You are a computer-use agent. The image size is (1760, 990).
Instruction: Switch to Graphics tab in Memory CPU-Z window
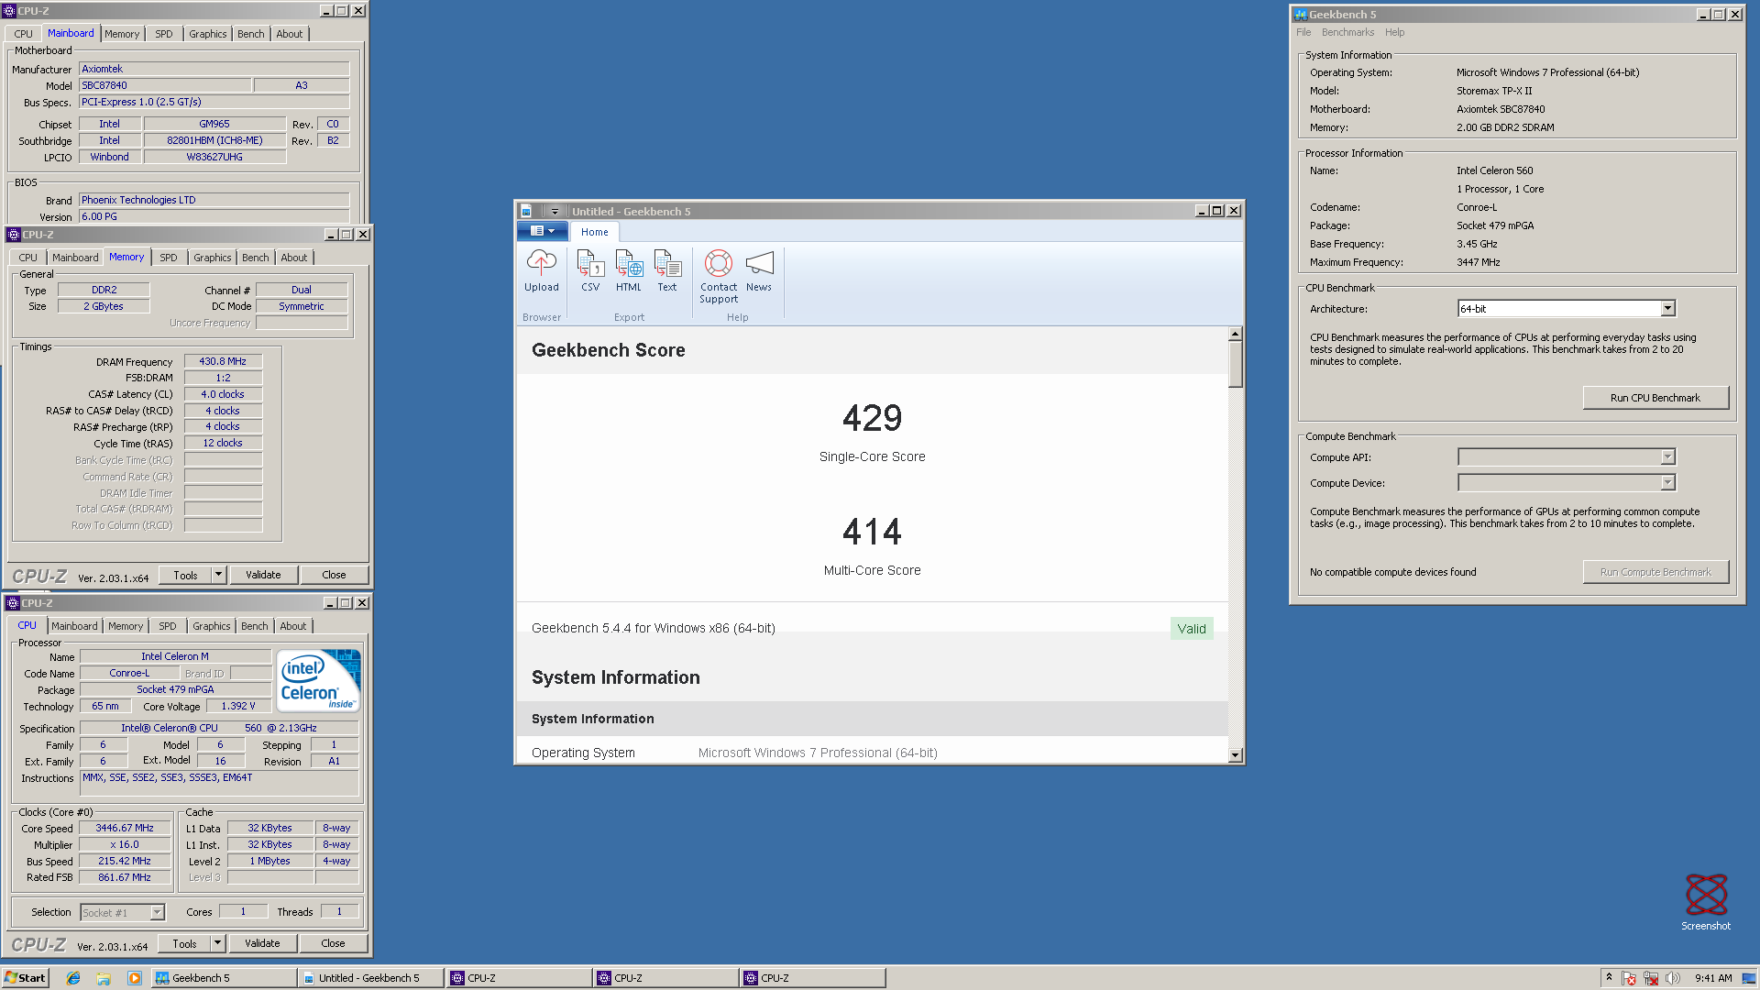213,258
